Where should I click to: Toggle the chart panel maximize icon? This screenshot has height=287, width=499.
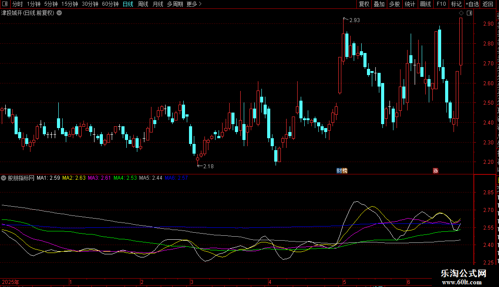[469, 13]
